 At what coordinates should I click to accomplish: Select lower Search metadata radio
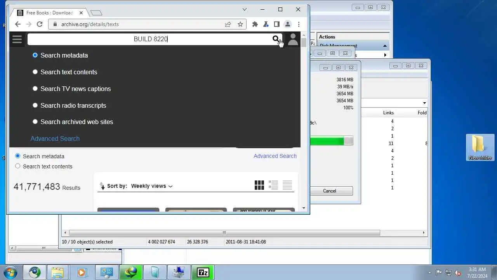point(17,156)
